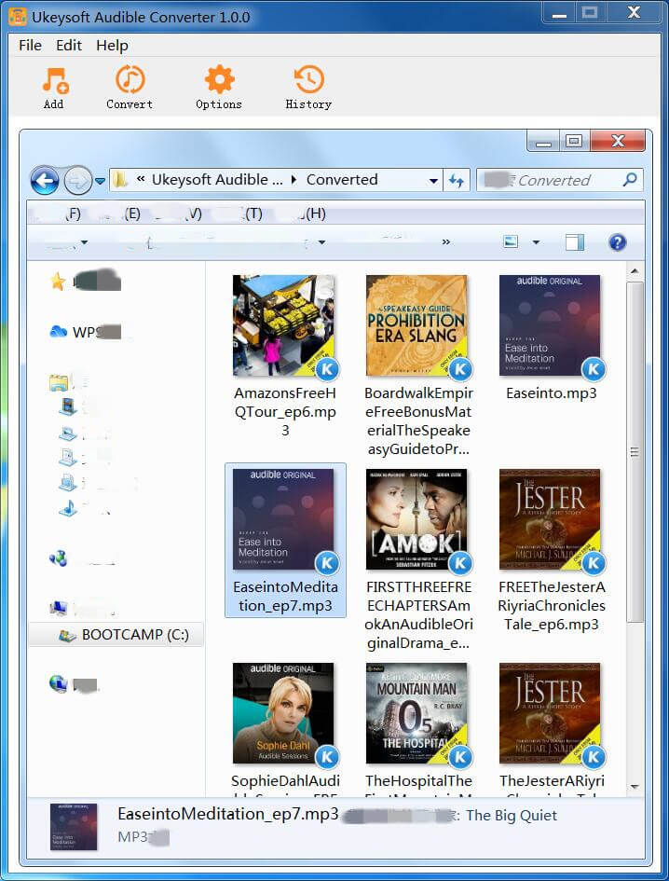
Task: Open the File menu
Action: click(30, 46)
